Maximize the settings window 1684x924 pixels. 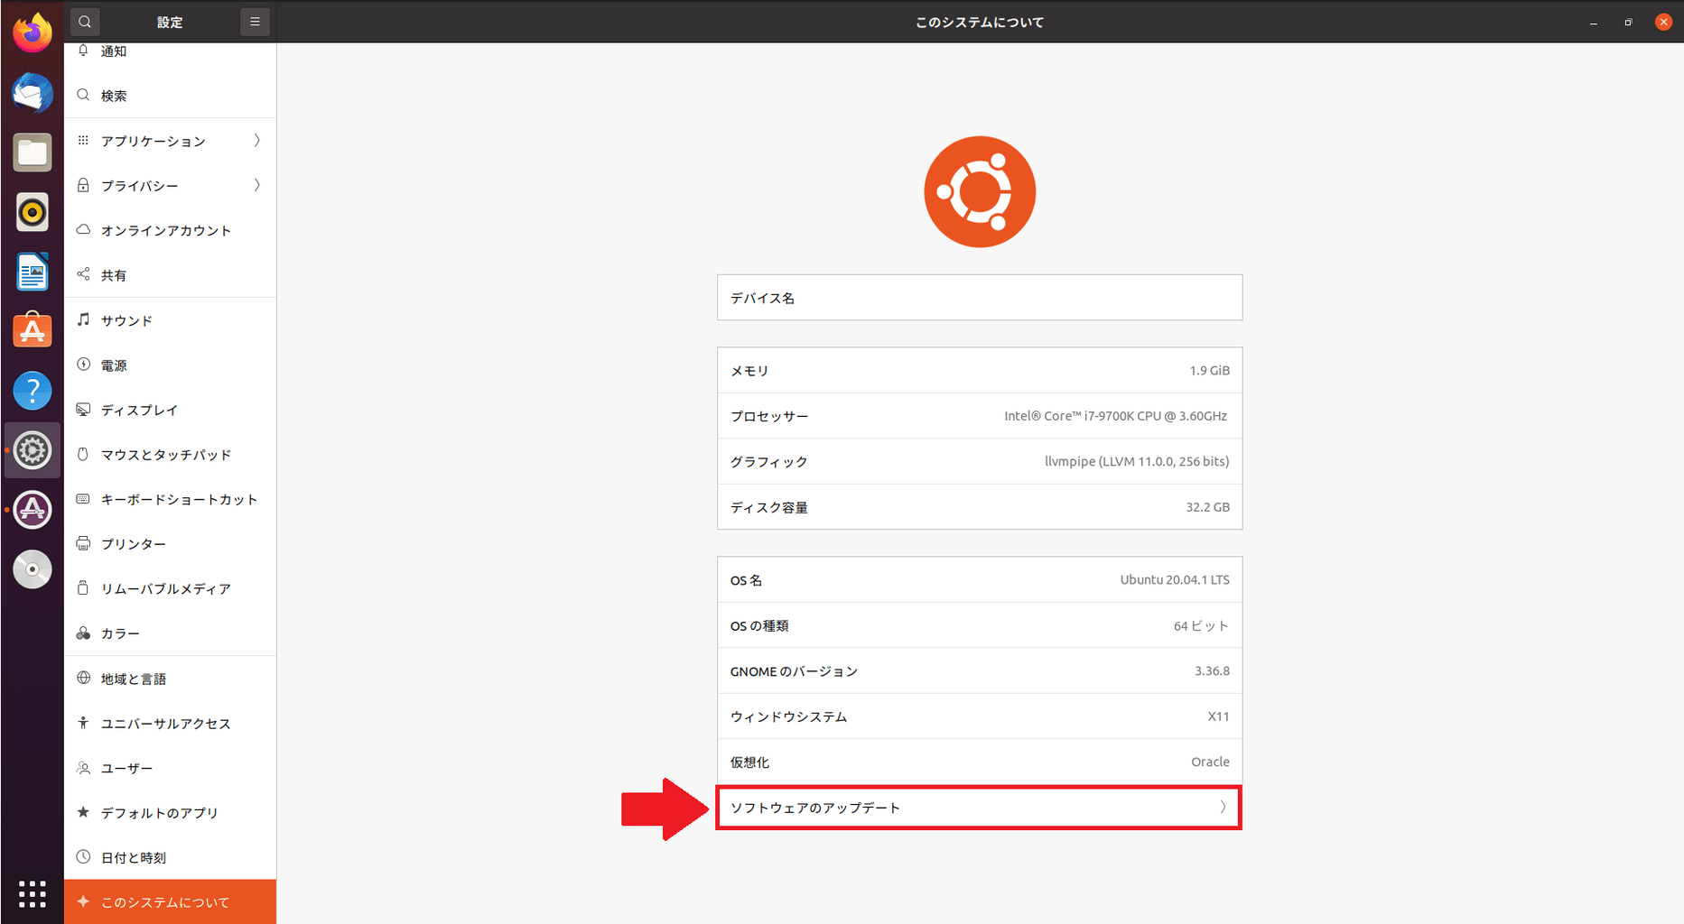coord(1628,23)
